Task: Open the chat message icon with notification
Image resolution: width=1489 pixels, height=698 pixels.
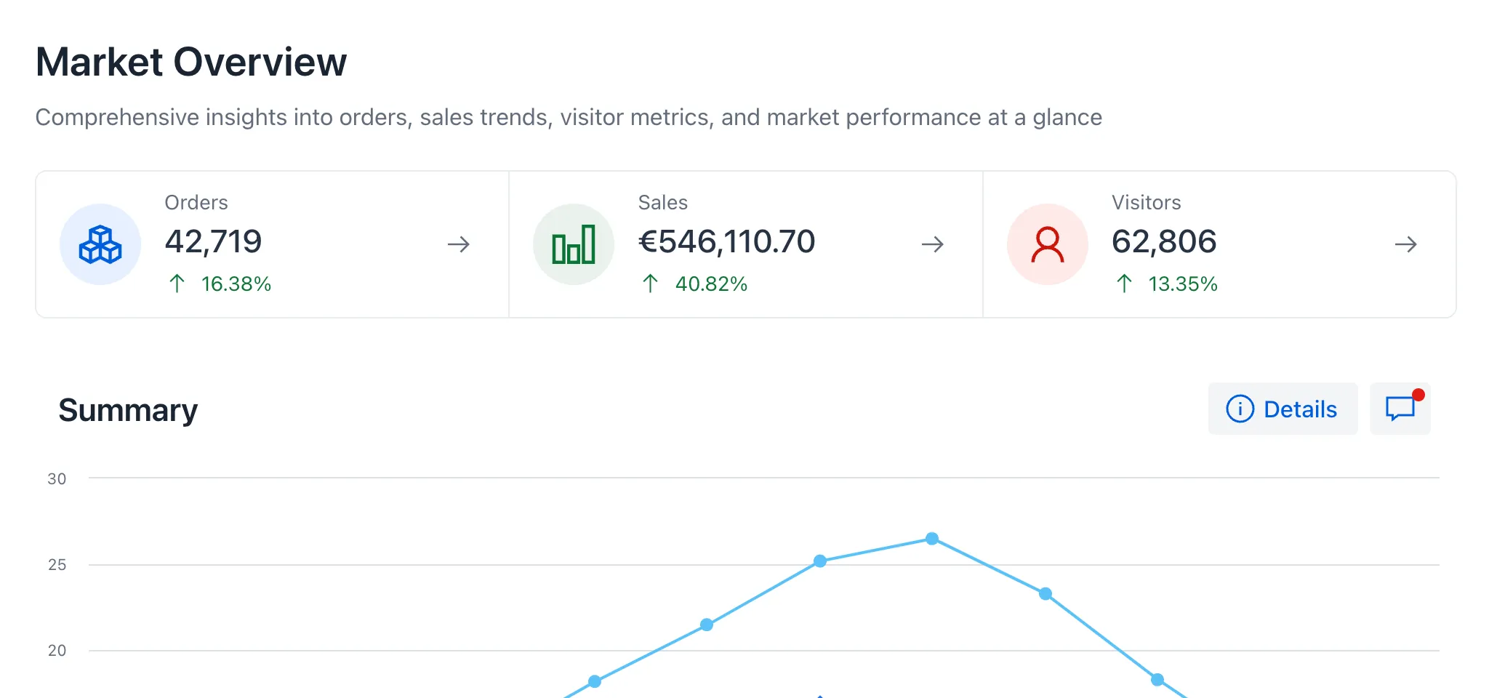Action: pos(1400,409)
